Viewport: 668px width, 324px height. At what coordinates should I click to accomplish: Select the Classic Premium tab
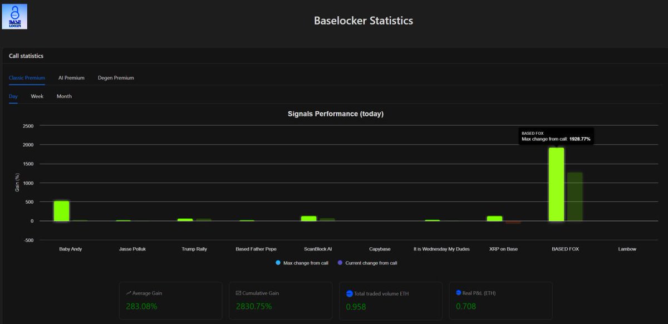(x=27, y=77)
